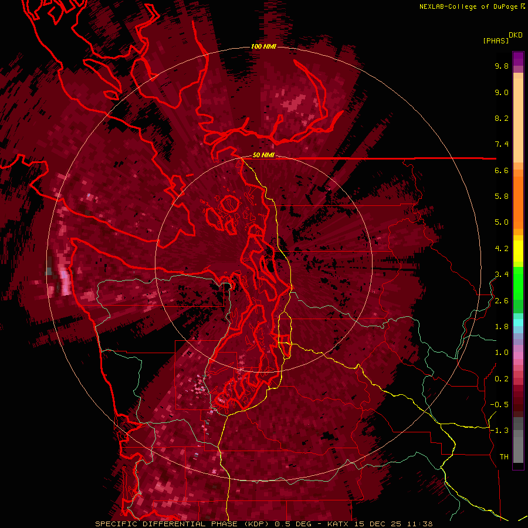Click the 7.4 value on the color scale
The height and width of the screenshot is (528, 528).
click(502, 144)
